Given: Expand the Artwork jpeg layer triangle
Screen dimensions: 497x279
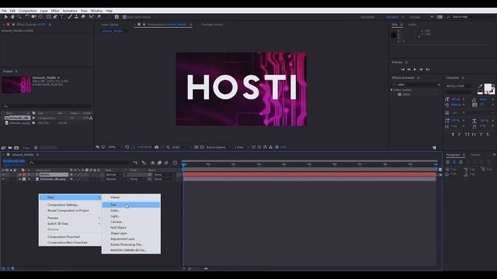Looking at the screenshot, I should pyautogui.click(x=20, y=179).
